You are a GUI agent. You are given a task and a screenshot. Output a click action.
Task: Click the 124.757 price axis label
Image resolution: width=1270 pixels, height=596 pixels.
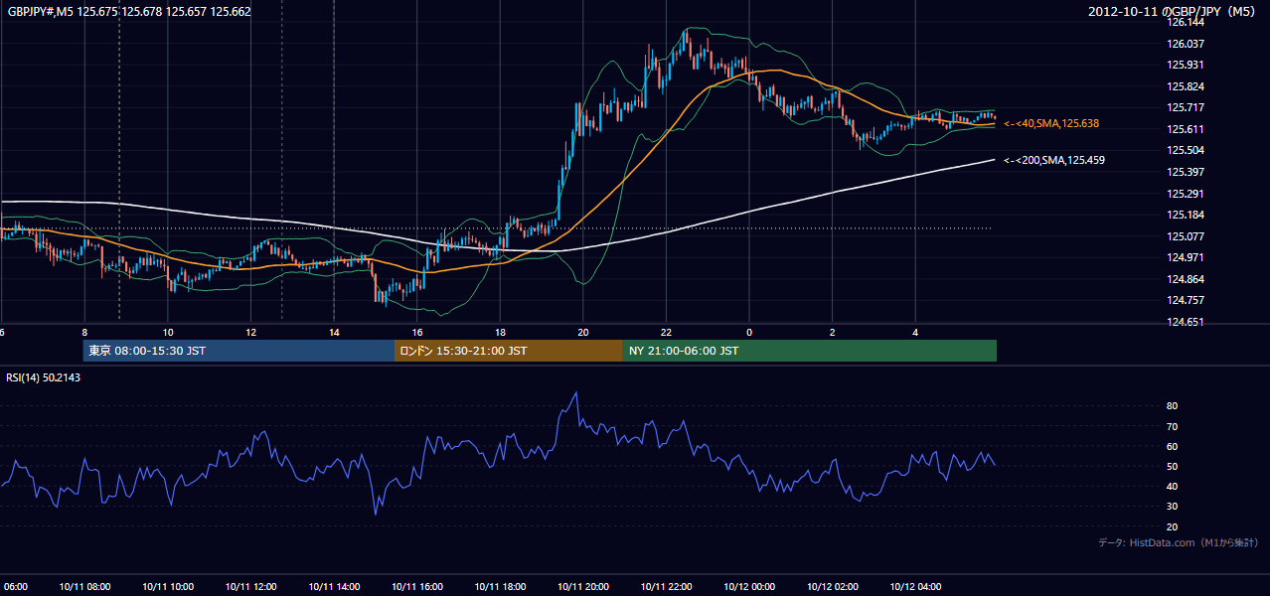[x=1187, y=300]
